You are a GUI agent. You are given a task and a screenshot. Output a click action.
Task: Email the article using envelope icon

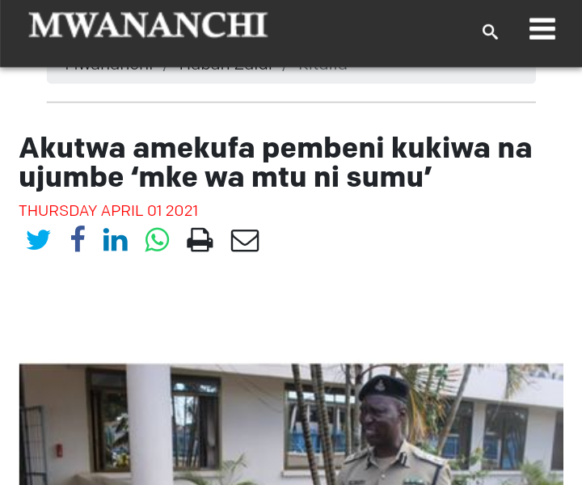point(245,240)
